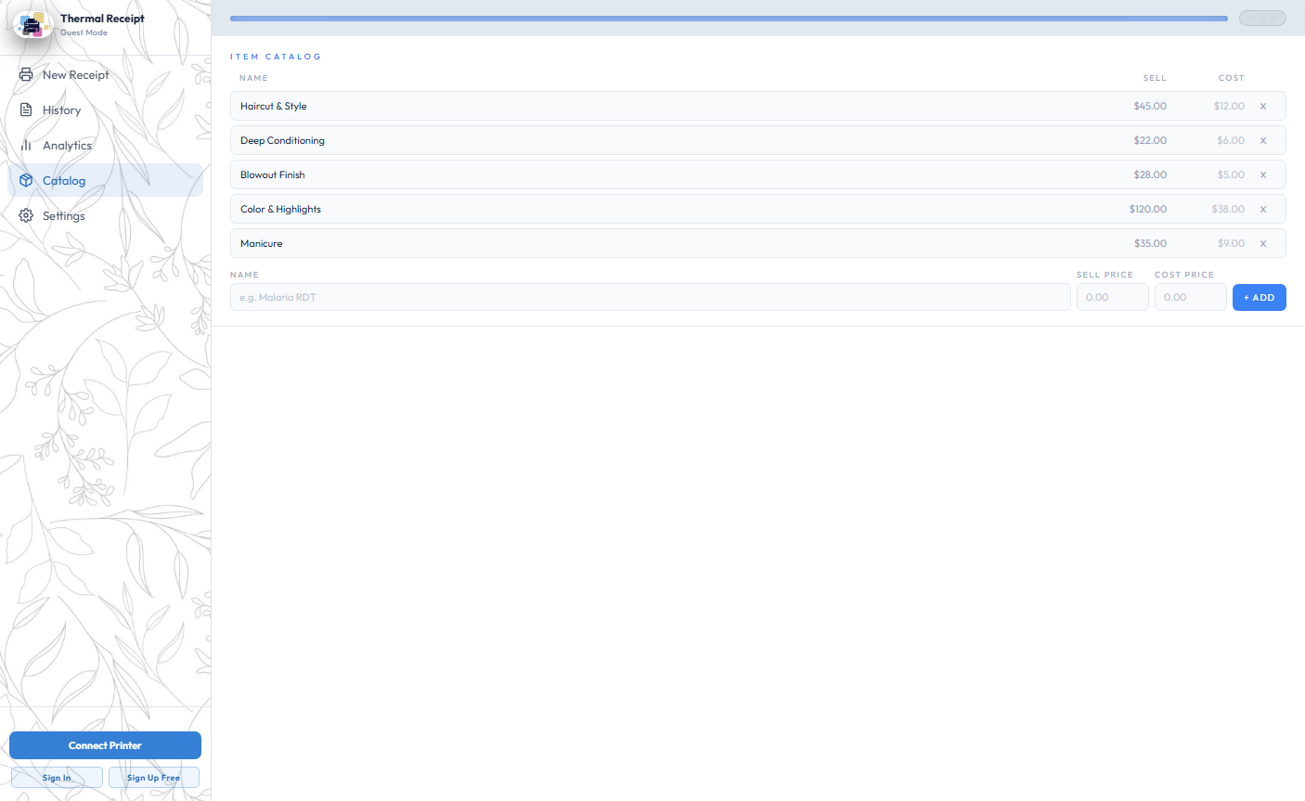Click the + ADD button
The image size is (1305, 801).
point(1260,297)
